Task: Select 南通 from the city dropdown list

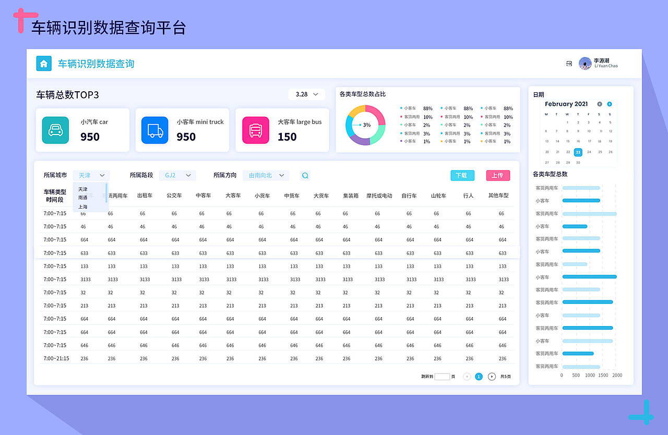Action: pos(82,198)
